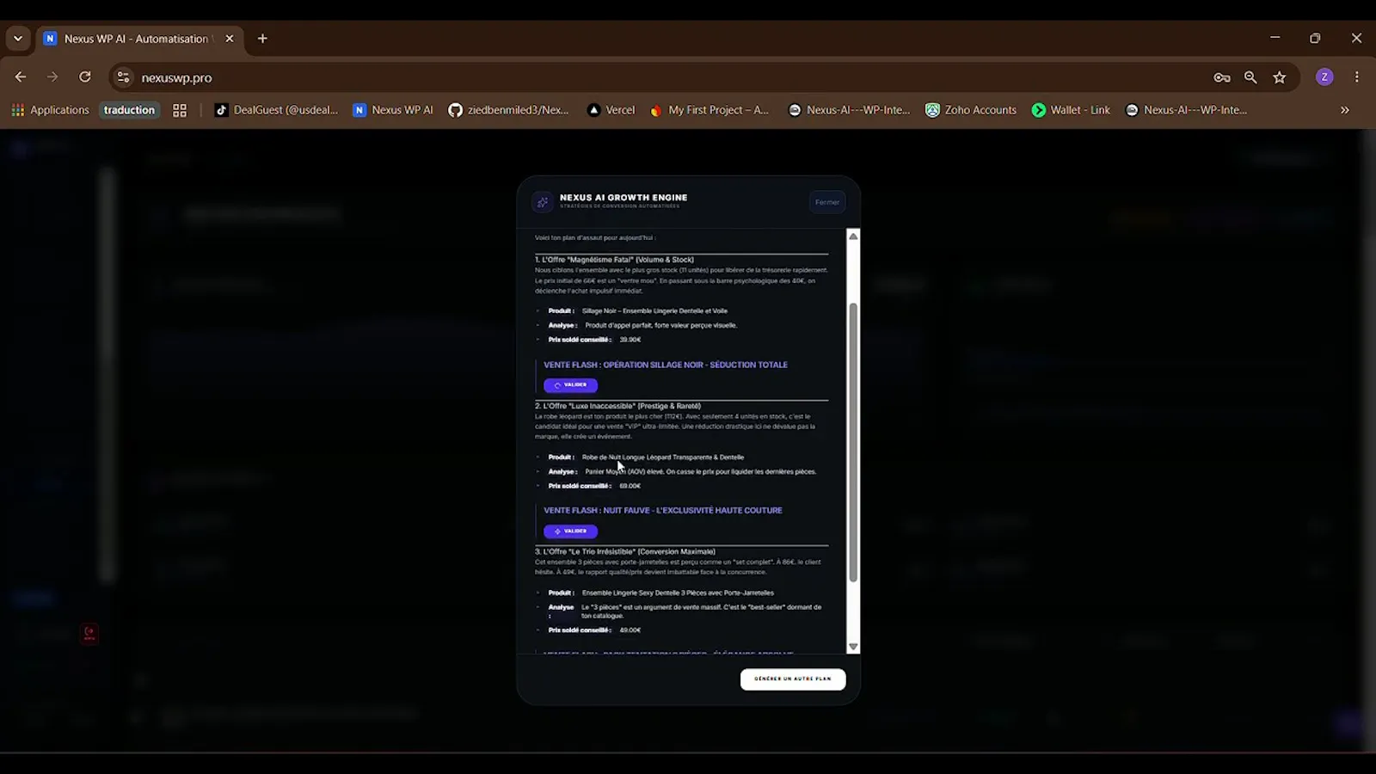
Task: Click the red icon in blurred sidebar
Action: pyautogui.click(x=89, y=634)
